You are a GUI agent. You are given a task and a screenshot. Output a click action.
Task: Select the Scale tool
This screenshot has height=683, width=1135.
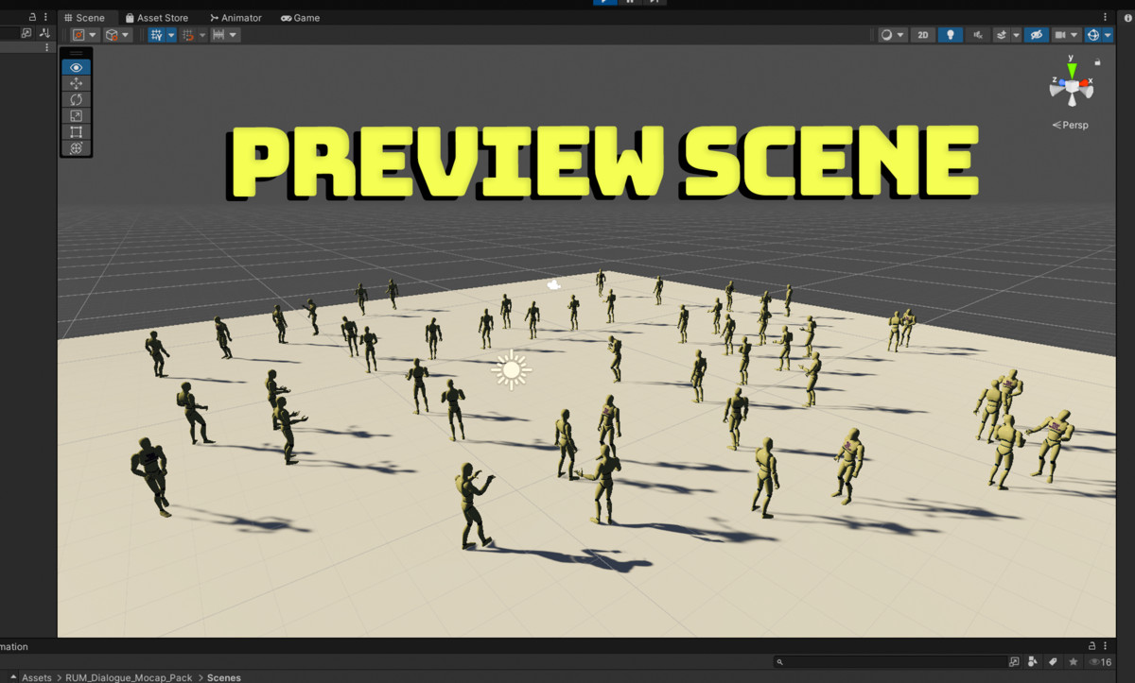[x=77, y=115]
